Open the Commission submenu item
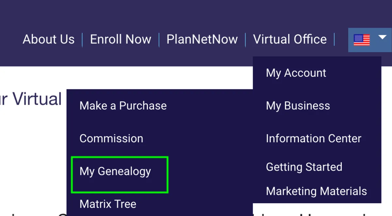This screenshot has width=392, height=216. coord(111,138)
